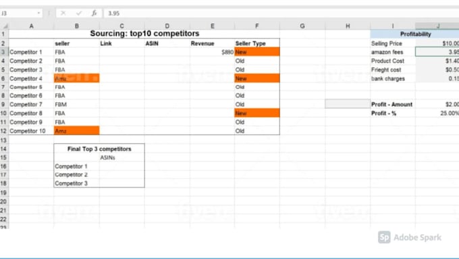Click the orange 'New' cell for Competitor 8
This screenshot has width=459, height=259.
pyautogui.click(x=257, y=113)
